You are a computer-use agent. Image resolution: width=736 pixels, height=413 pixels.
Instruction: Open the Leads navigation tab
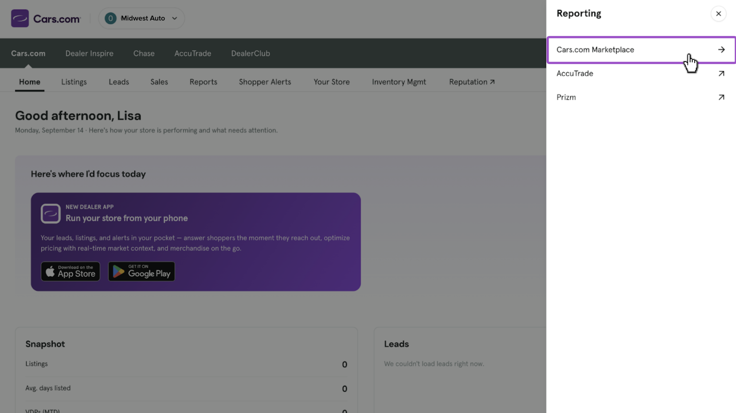pos(119,82)
